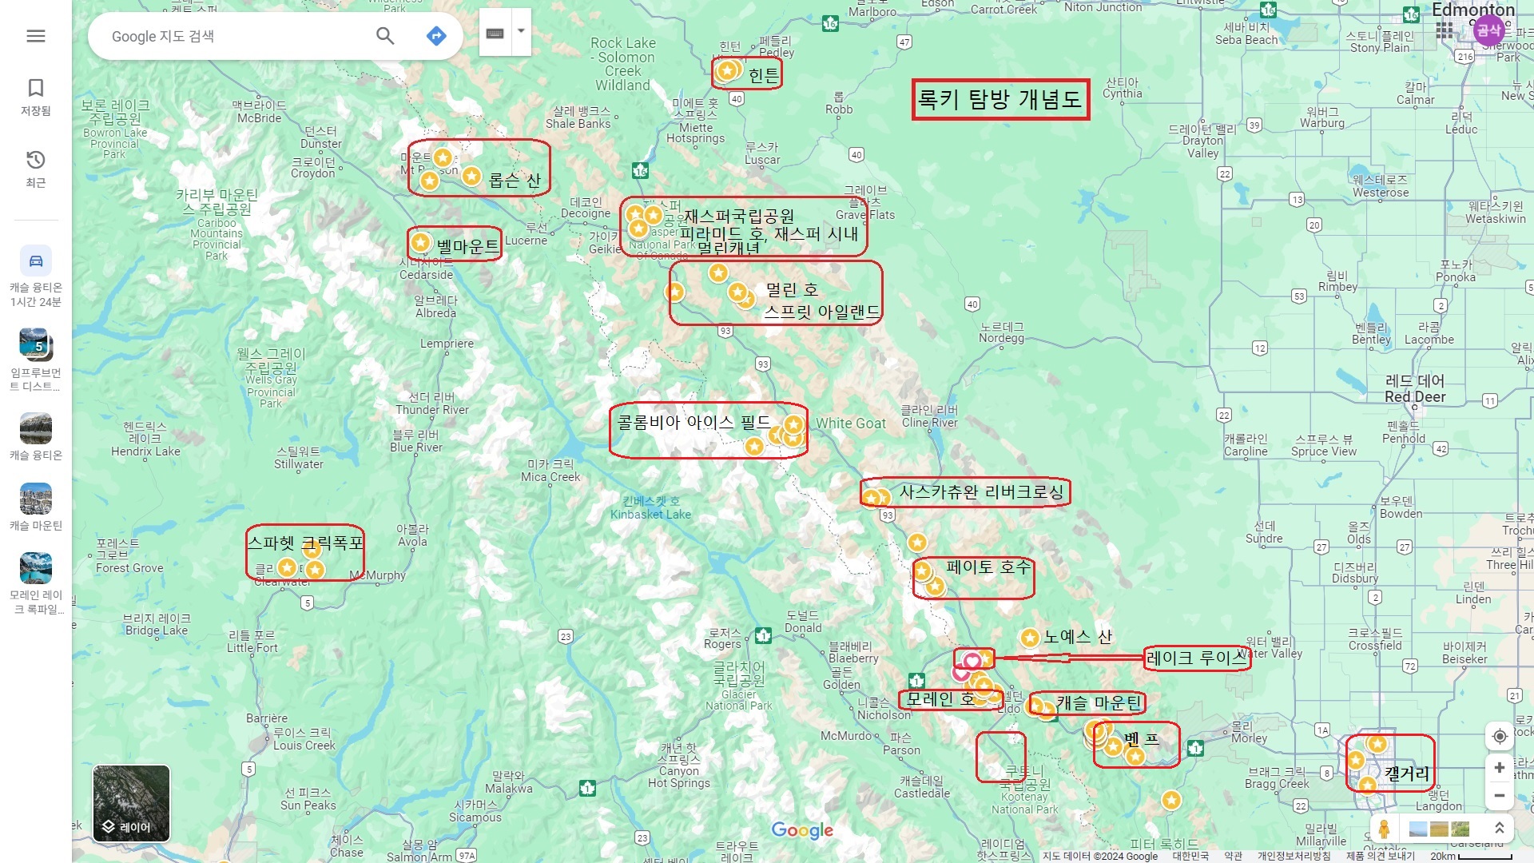Select the Street View pegman
Screen dimensions: 1534x863
[x=1385, y=829]
